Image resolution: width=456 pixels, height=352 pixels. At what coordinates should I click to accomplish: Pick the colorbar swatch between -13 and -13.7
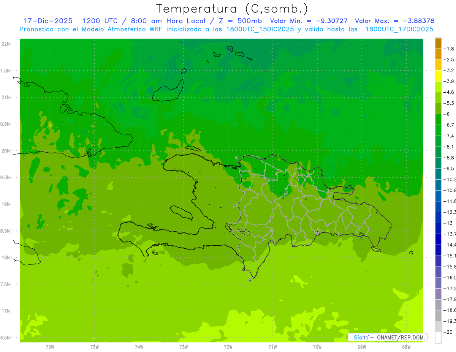(x=438, y=229)
